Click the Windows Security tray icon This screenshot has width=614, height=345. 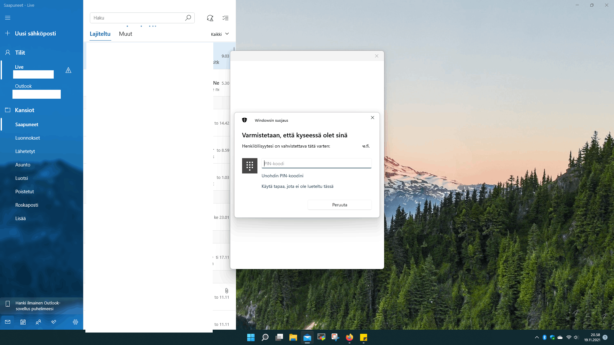coord(552,337)
